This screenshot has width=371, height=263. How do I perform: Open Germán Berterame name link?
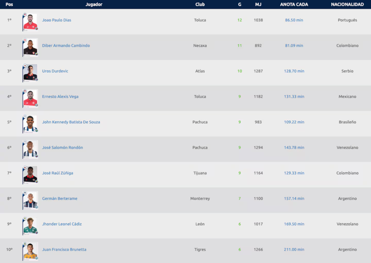tap(59, 199)
